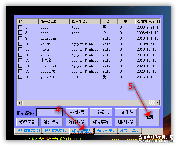The height and width of the screenshot is (146, 177).
Task: Switch to the 角色管理(4) tab
Action: tap(106, 131)
